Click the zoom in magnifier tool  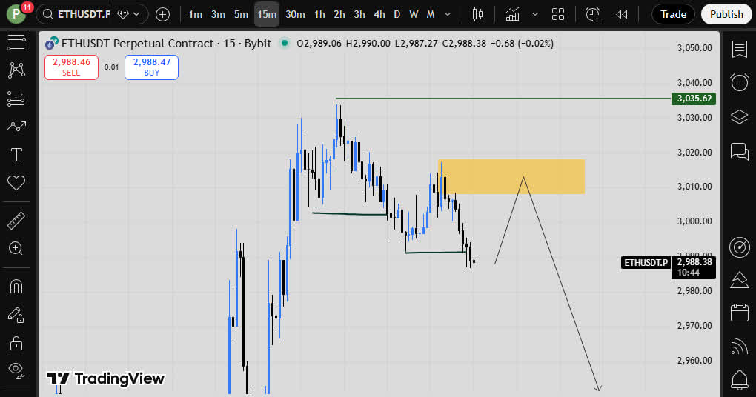pyautogui.click(x=16, y=249)
